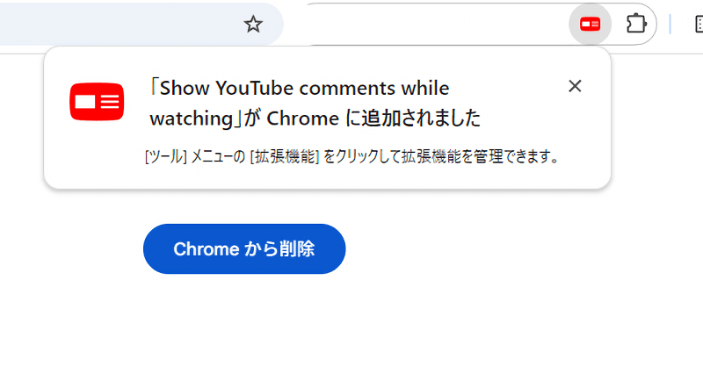
Task: Click the vertical divider after the Extensions icon
Action: pos(670,25)
